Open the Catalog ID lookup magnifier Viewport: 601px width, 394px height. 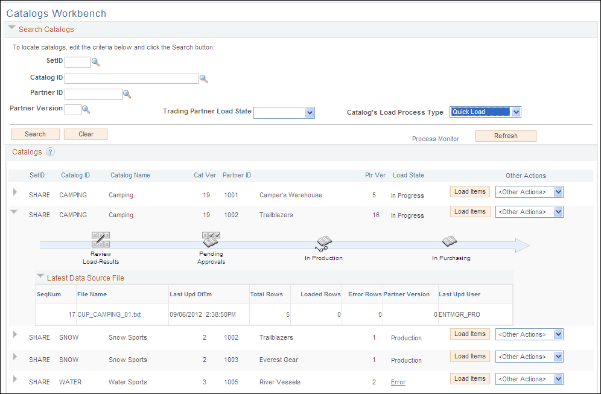coord(203,78)
